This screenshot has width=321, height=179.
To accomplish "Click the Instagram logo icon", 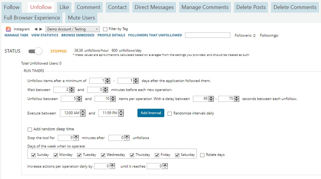I will (x=8, y=29).
